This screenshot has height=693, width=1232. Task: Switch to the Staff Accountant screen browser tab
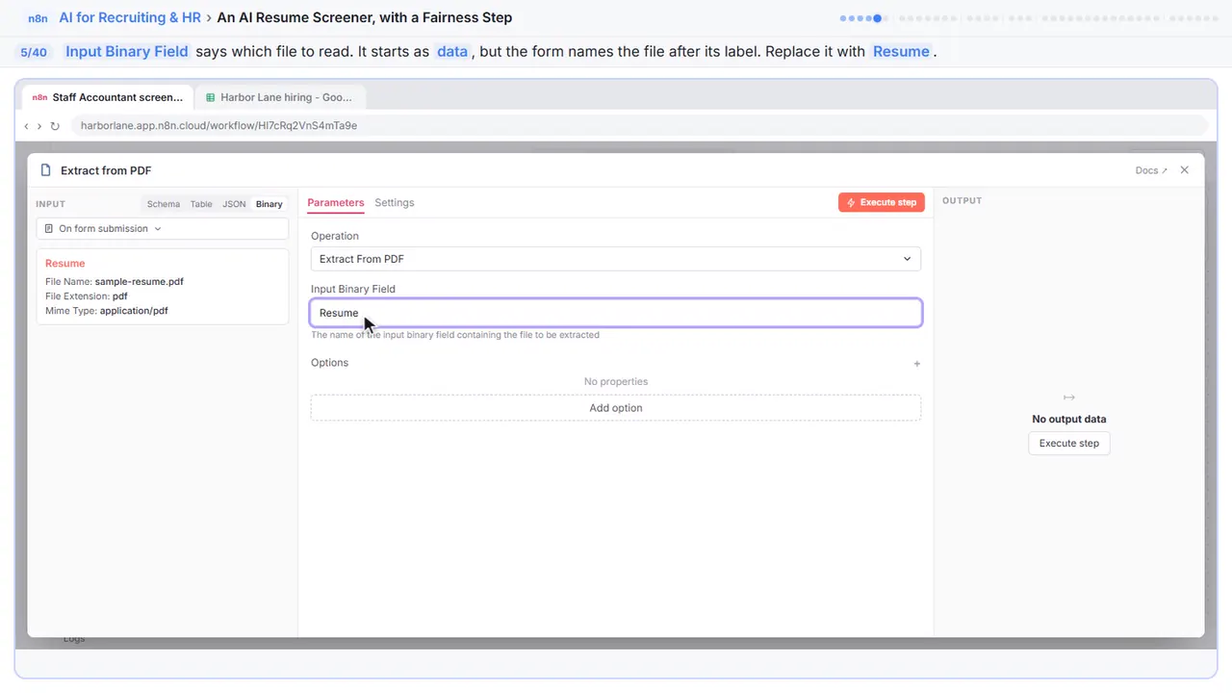click(108, 97)
